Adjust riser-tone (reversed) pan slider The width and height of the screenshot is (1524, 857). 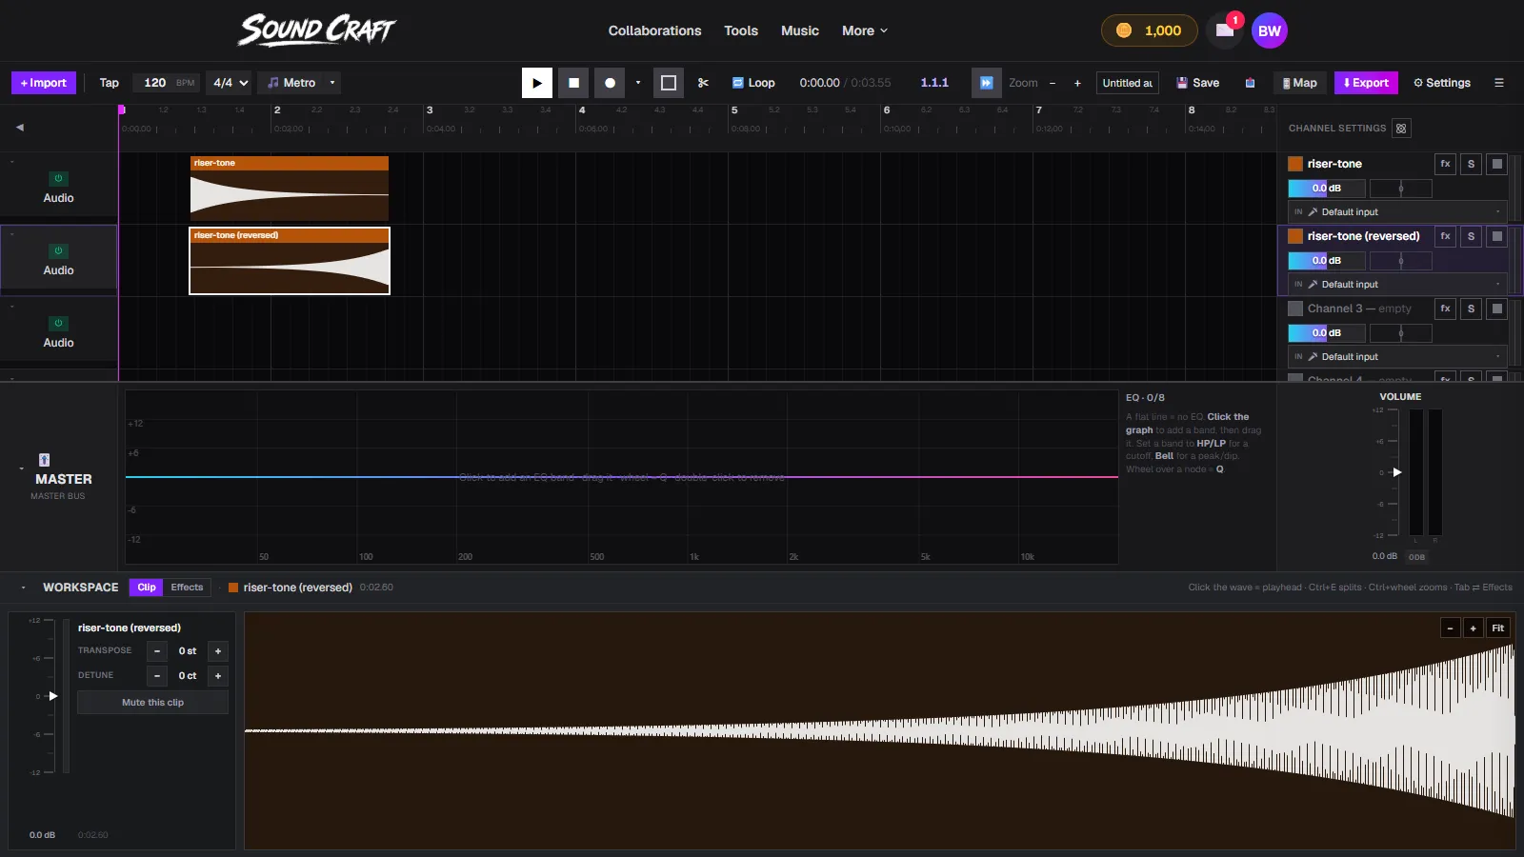1400,261
